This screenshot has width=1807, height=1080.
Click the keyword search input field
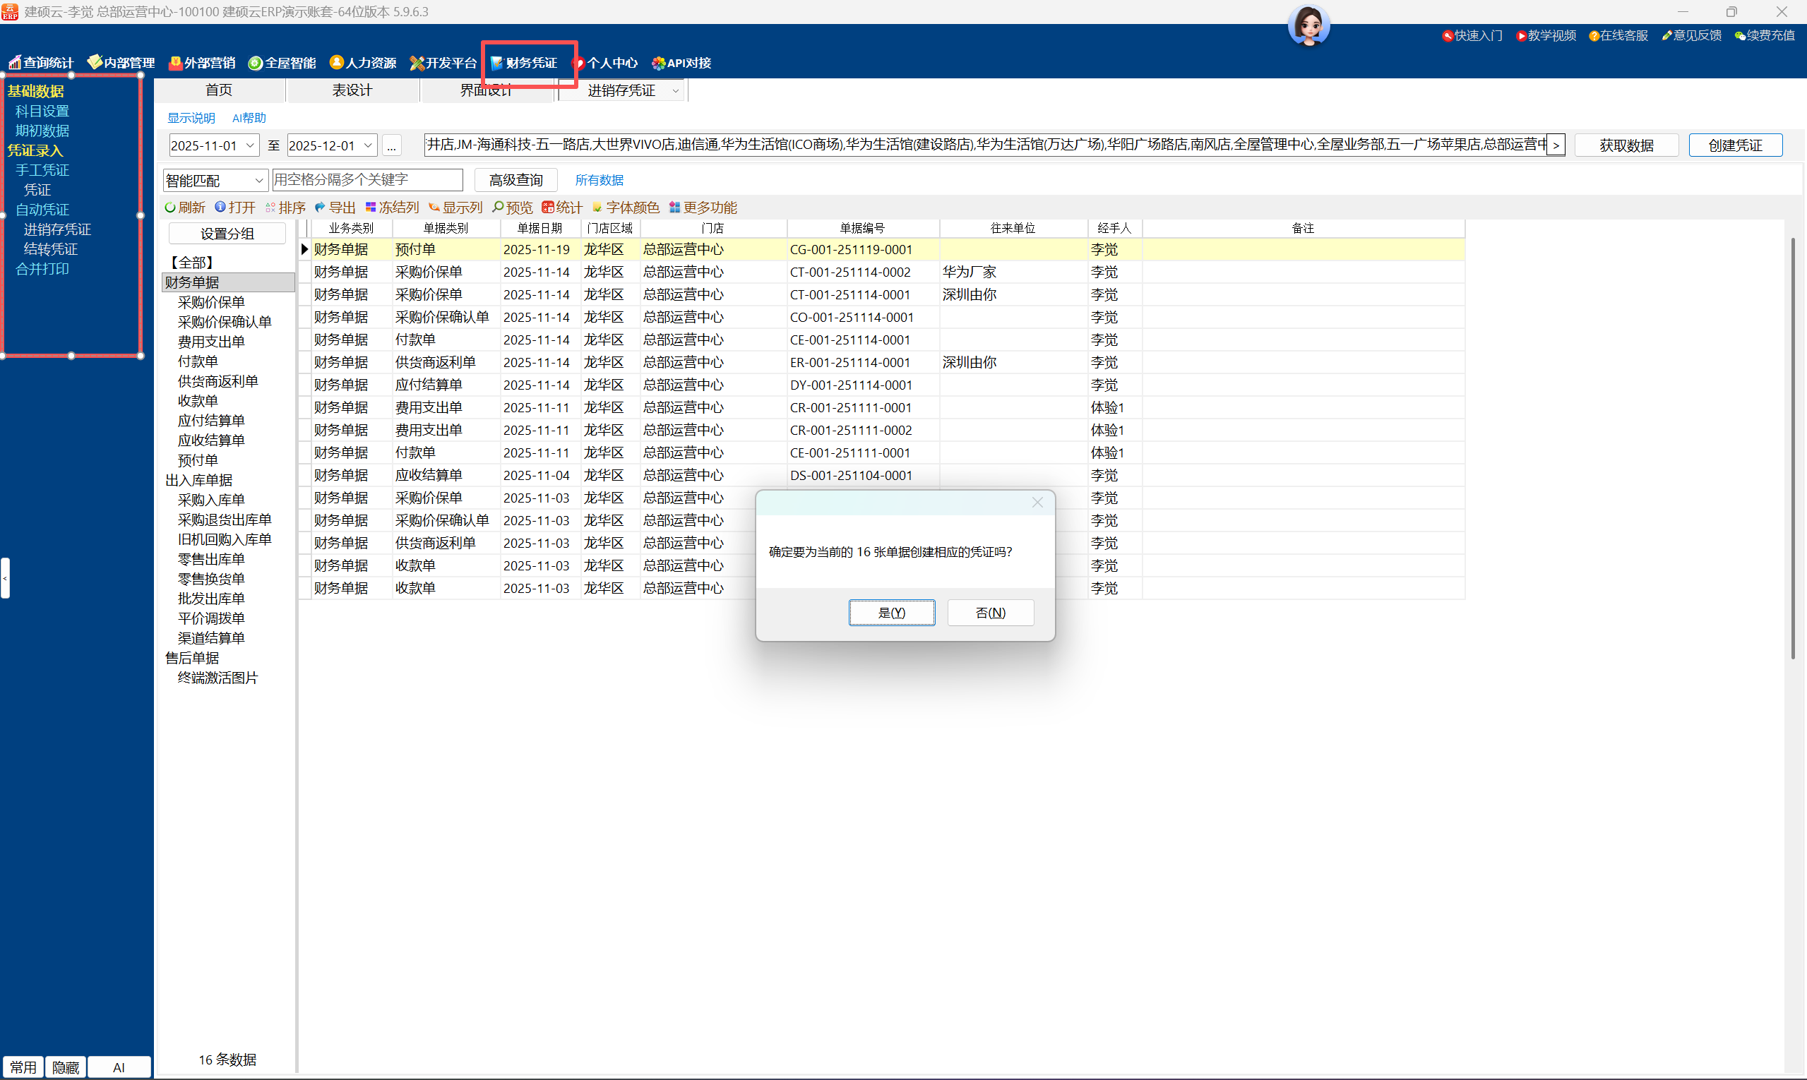(x=367, y=180)
